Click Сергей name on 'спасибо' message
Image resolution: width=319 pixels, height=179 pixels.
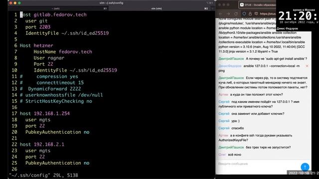click(224, 128)
